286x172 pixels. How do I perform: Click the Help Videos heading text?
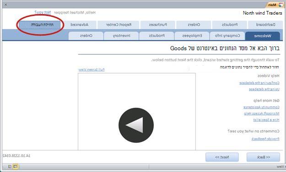(x=268, y=76)
